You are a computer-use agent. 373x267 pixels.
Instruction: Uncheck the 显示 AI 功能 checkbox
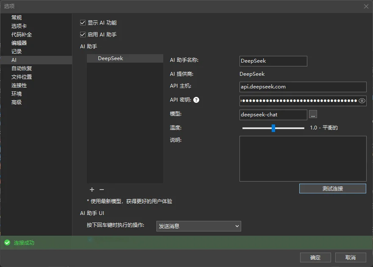[83, 23]
